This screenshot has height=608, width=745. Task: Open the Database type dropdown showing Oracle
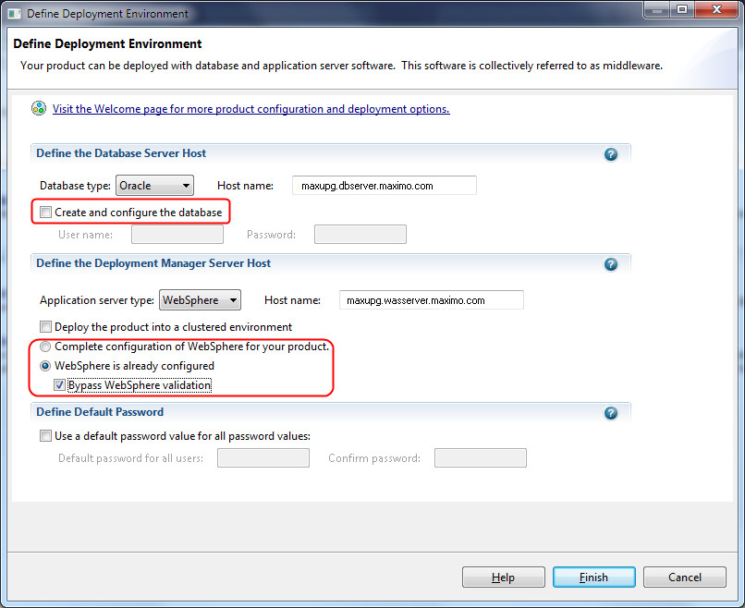(155, 186)
